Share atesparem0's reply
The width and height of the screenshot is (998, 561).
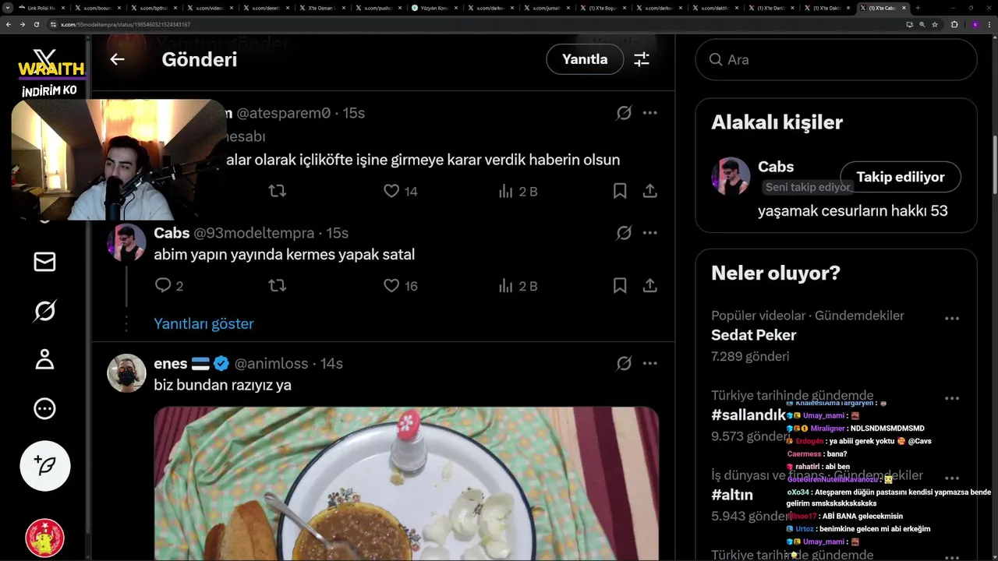pos(649,191)
